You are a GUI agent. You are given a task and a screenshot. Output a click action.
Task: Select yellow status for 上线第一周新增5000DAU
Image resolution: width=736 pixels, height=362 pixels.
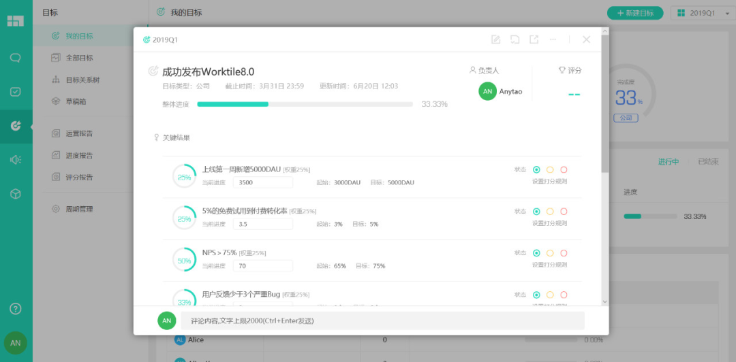(550, 169)
